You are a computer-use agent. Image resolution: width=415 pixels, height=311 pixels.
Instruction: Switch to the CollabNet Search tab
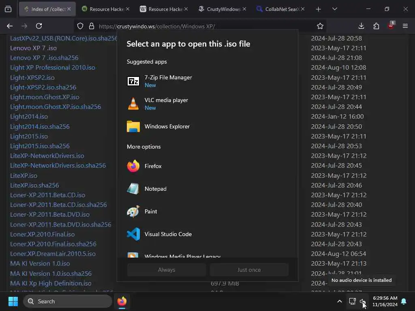pyautogui.click(x=280, y=9)
